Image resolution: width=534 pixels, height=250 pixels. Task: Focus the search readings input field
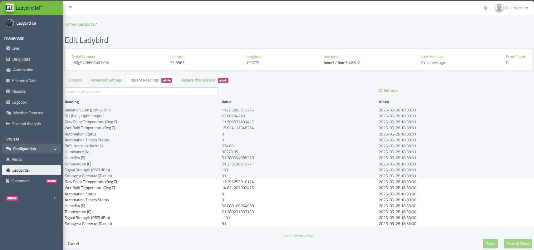tap(141, 91)
